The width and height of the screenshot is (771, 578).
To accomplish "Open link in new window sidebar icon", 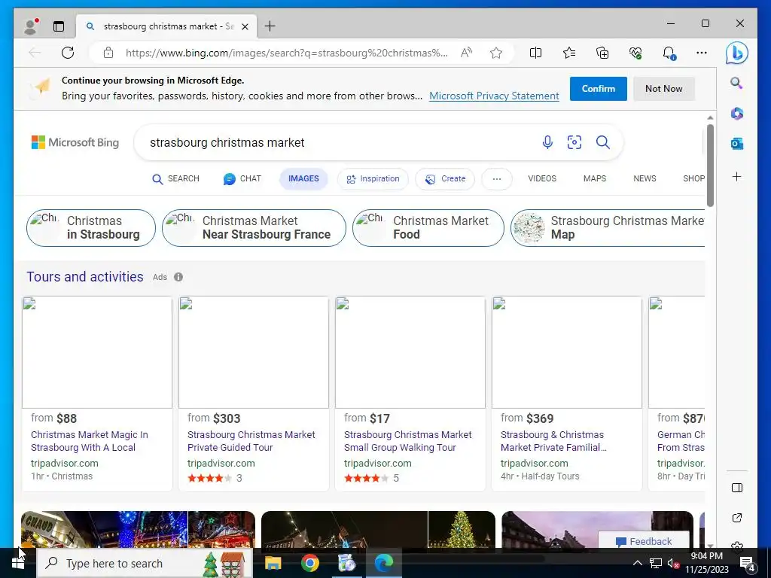I will pos(736,518).
